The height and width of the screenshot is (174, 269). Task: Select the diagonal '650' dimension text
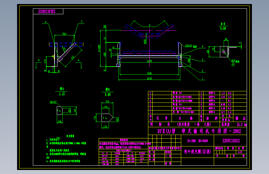coord(73,58)
